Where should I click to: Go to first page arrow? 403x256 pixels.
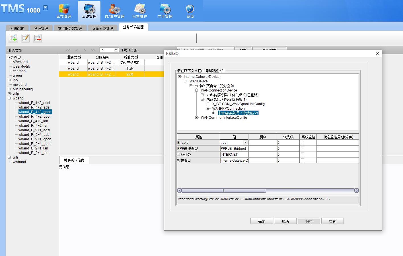click(x=68, y=50)
